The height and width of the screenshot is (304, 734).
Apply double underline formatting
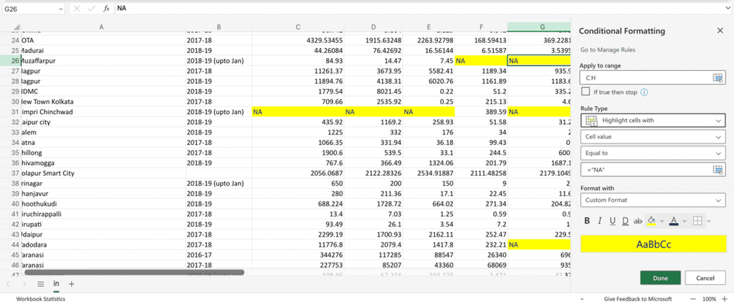[x=625, y=221]
